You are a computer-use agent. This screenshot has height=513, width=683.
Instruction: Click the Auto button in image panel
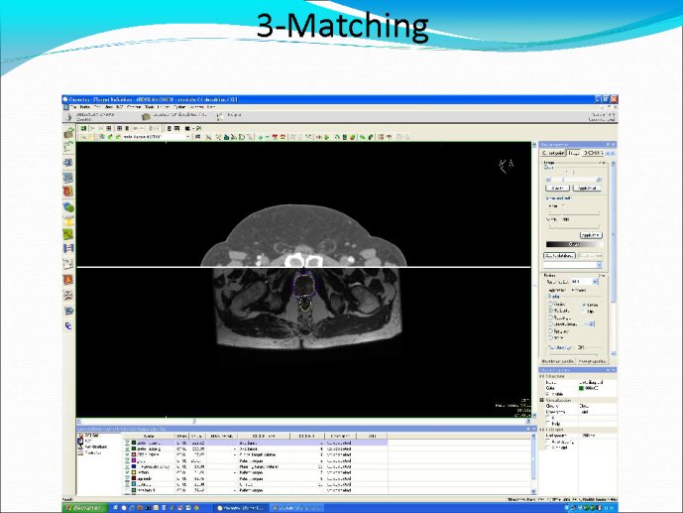pyautogui.click(x=557, y=188)
